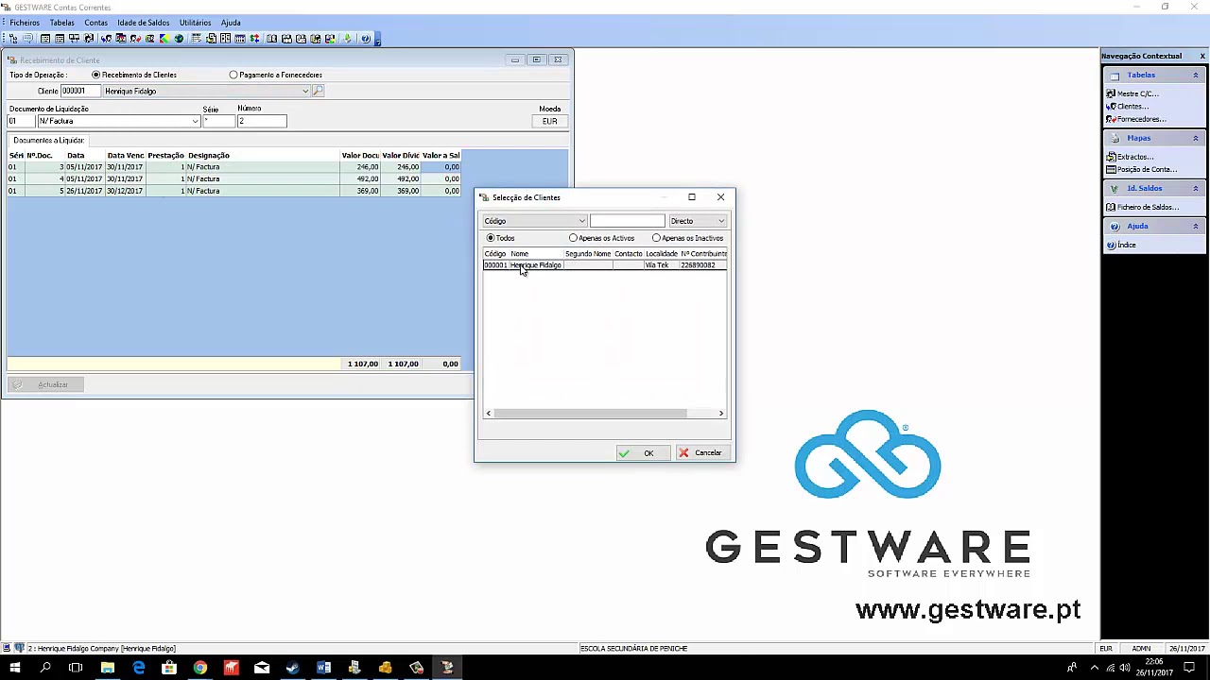Select client row 000001 Henrique Fidalgo

(604, 265)
